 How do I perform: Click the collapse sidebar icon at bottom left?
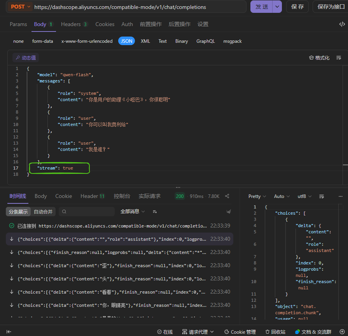tap(9, 332)
